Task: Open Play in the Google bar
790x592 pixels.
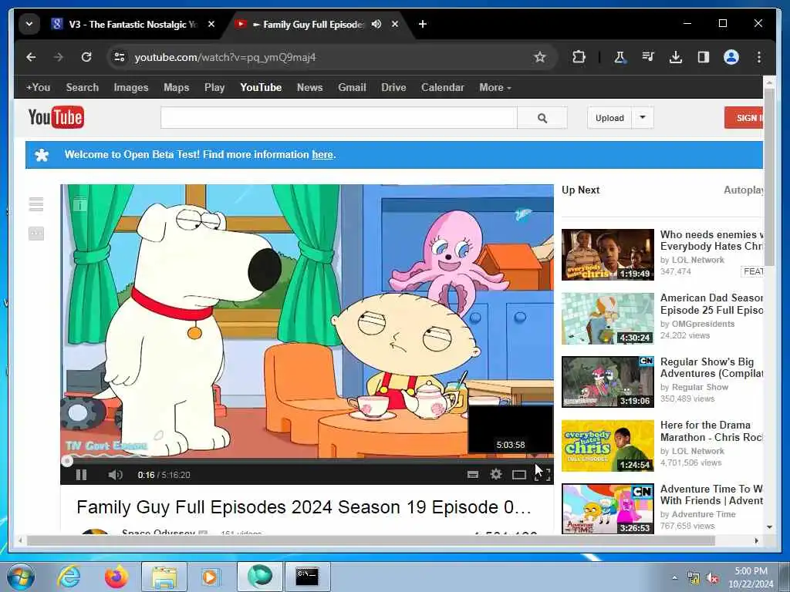Action: pos(214,87)
